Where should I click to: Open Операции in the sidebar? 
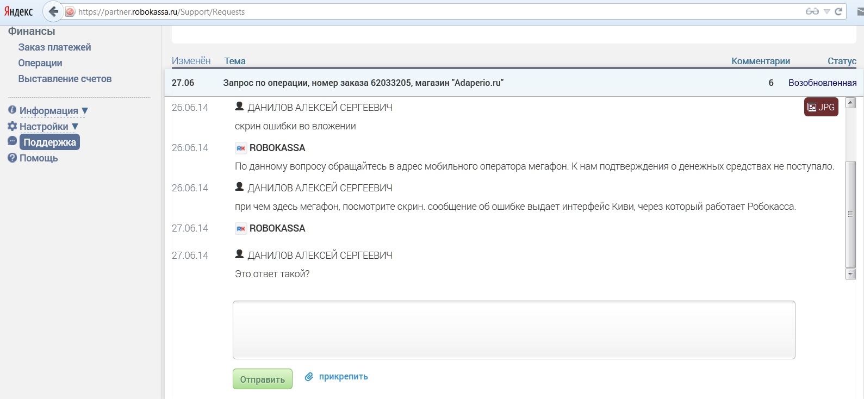(x=40, y=63)
